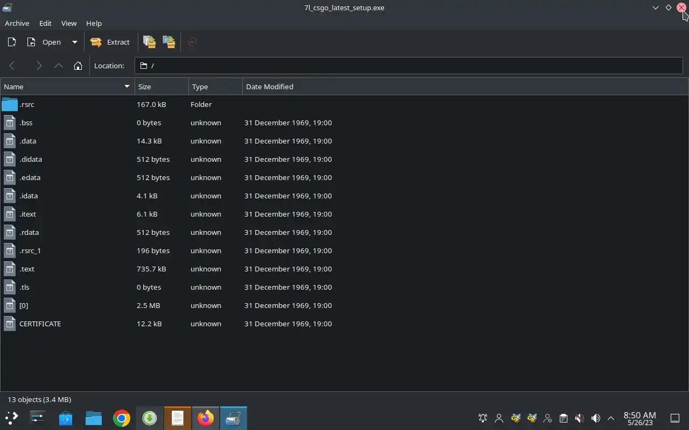The height and width of the screenshot is (430, 689).
Task: Select the .data file entry
Action: coord(27,141)
